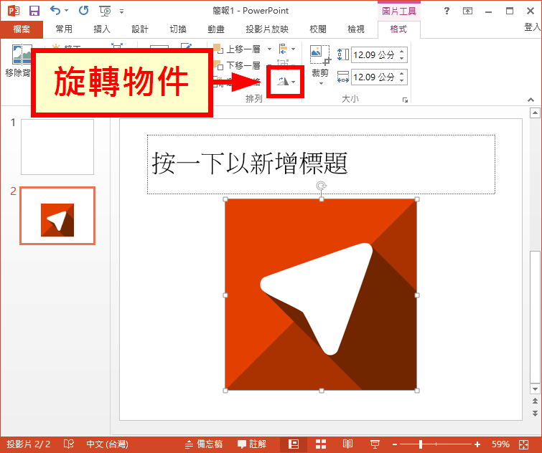Open the Customize Quick Access Toolbar dropdown

[121, 11]
